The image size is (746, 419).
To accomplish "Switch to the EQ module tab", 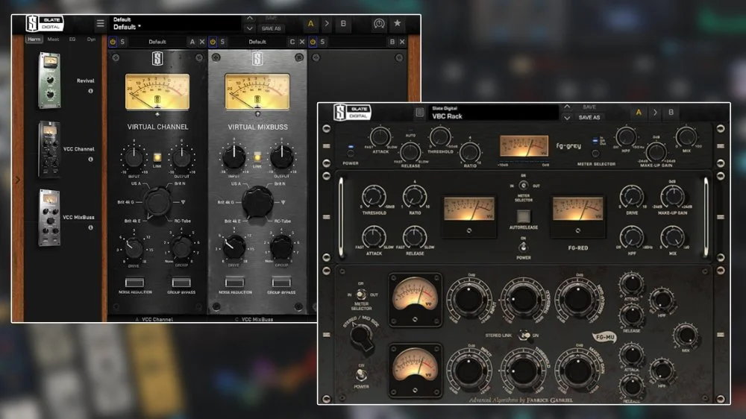I will [x=72, y=39].
